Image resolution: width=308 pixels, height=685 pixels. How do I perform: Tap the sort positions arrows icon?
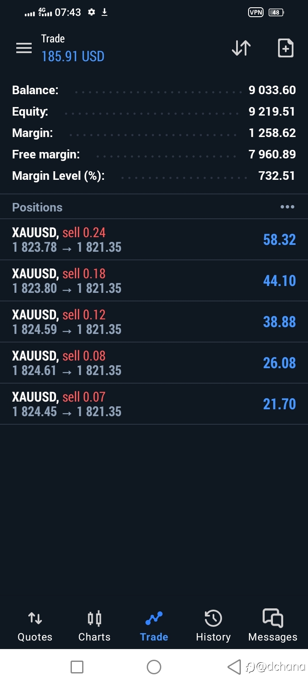241,48
